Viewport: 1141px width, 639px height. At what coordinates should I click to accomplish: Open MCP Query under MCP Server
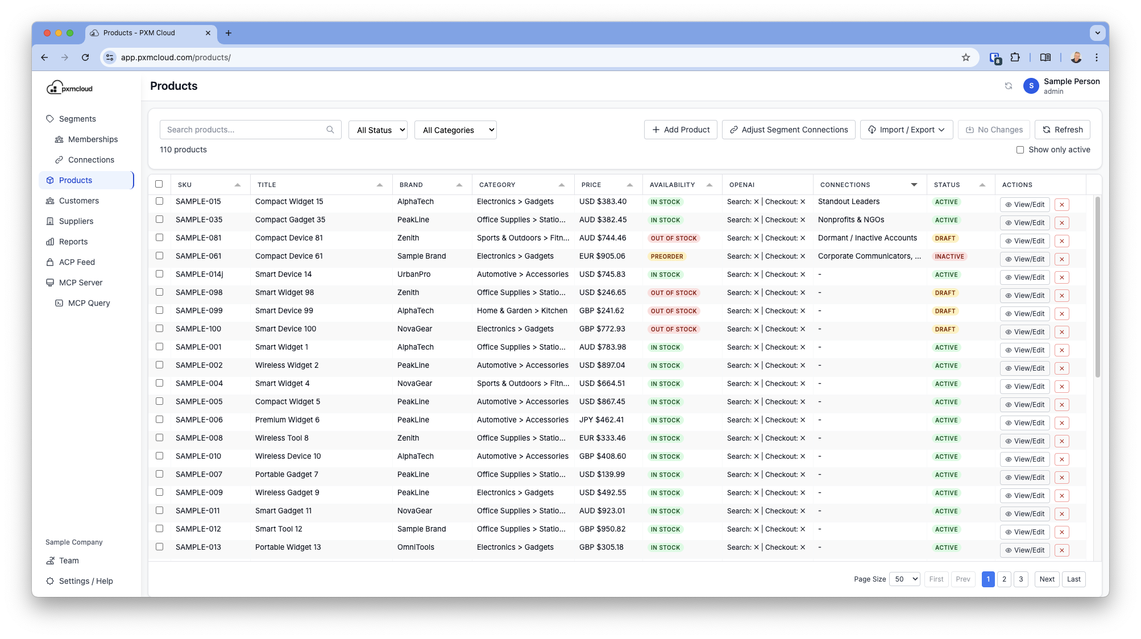pyautogui.click(x=89, y=302)
